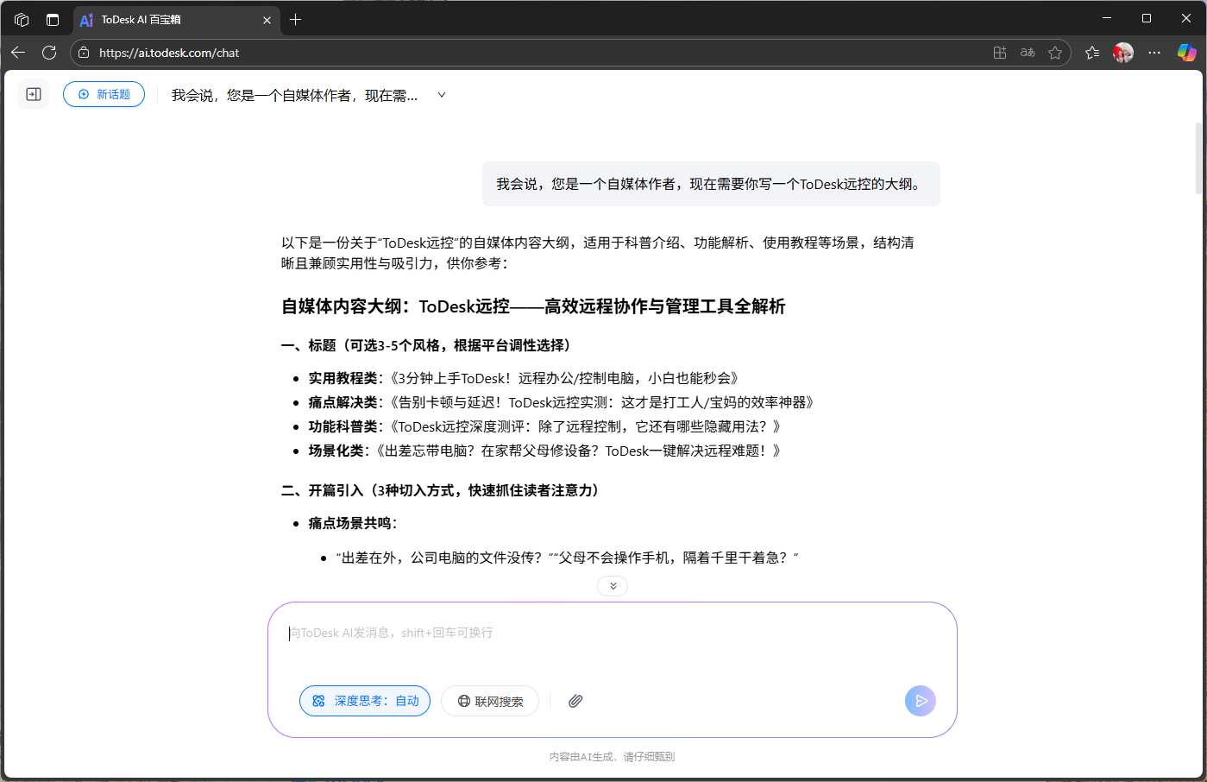
Task: Minimize the browser window
Action: pos(1107,18)
